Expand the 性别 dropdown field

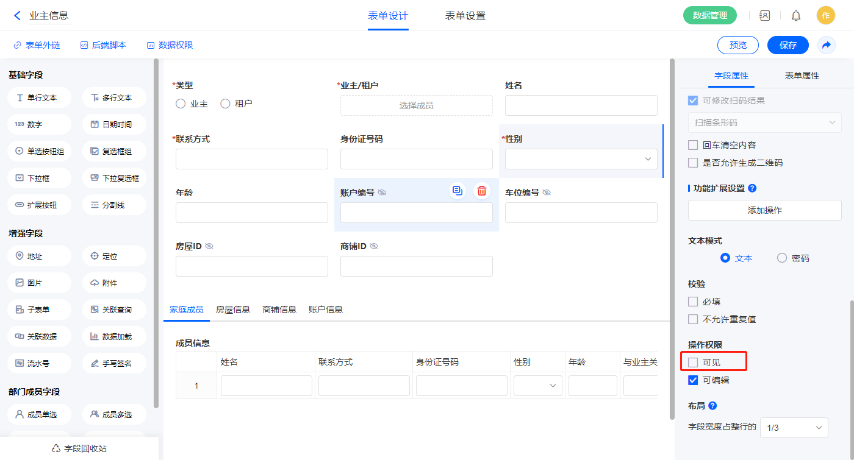pyautogui.click(x=581, y=159)
